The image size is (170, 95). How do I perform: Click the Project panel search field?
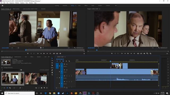pos(10,70)
